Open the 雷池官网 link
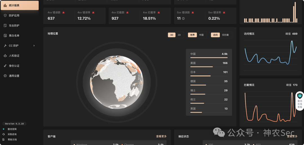The height and width of the screenshot is (145, 304). point(12,129)
